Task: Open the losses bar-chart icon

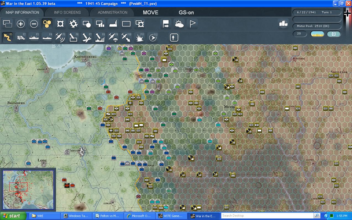Action: 283,24
